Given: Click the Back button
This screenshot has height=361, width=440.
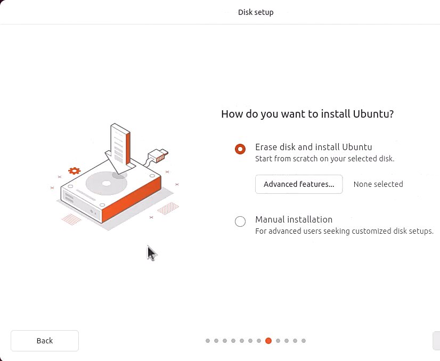Looking at the screenshot, I should pyautogui.click(x=45, y=341).
